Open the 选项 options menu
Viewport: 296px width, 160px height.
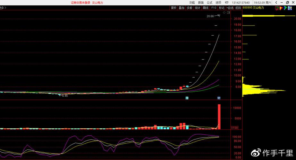(x=218, y=3)
